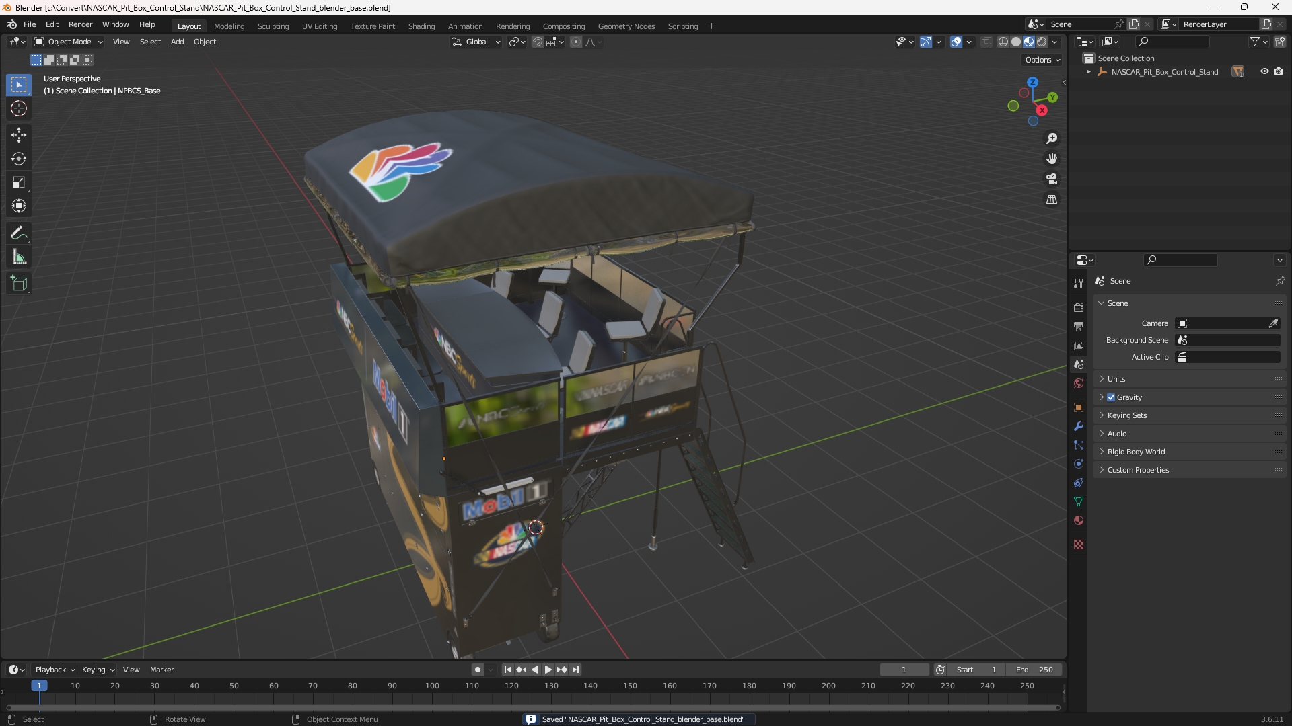Add a new workspace with plus button
1292x726 pixels.
[711, 26]
